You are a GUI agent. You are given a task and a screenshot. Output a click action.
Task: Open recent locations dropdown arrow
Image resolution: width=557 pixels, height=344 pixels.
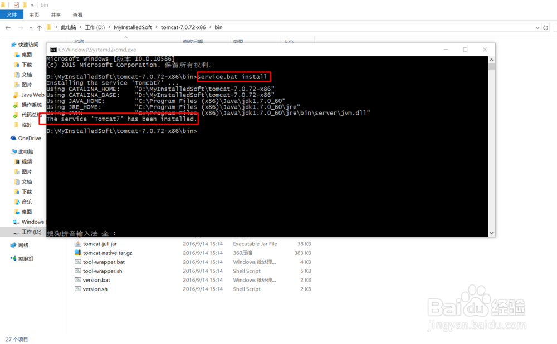(31, 28)
